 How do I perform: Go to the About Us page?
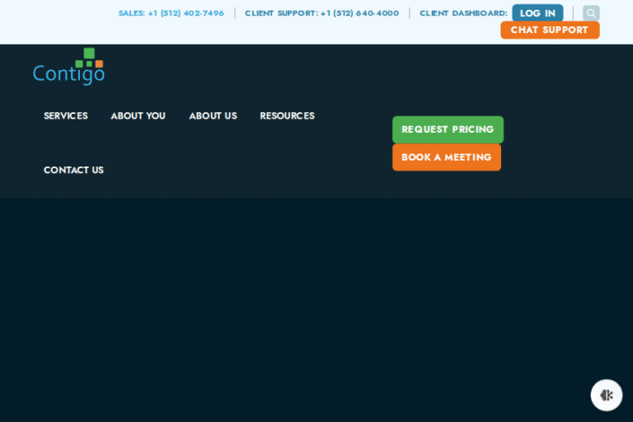click(x=213, y=116)
